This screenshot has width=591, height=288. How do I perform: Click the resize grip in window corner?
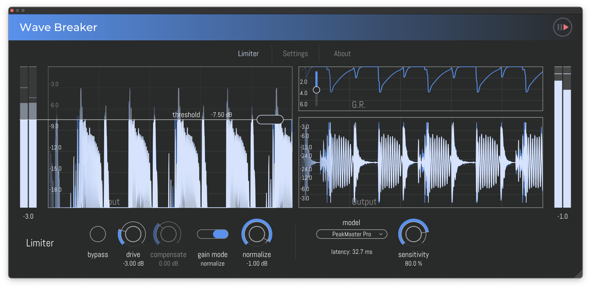coord(578,274)
